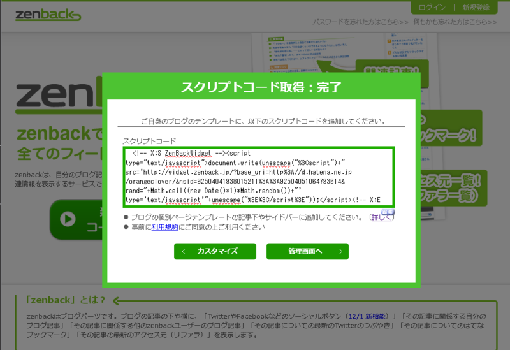This screenshot has height=350, width=510.
Task: Proceed with the 管理画面へ button
Action: 307,251
